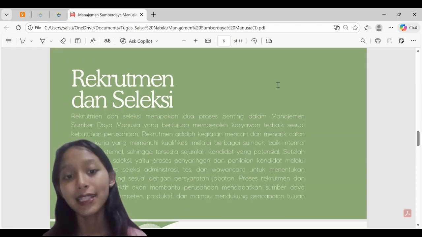Go back to previous page

(7, 28)
